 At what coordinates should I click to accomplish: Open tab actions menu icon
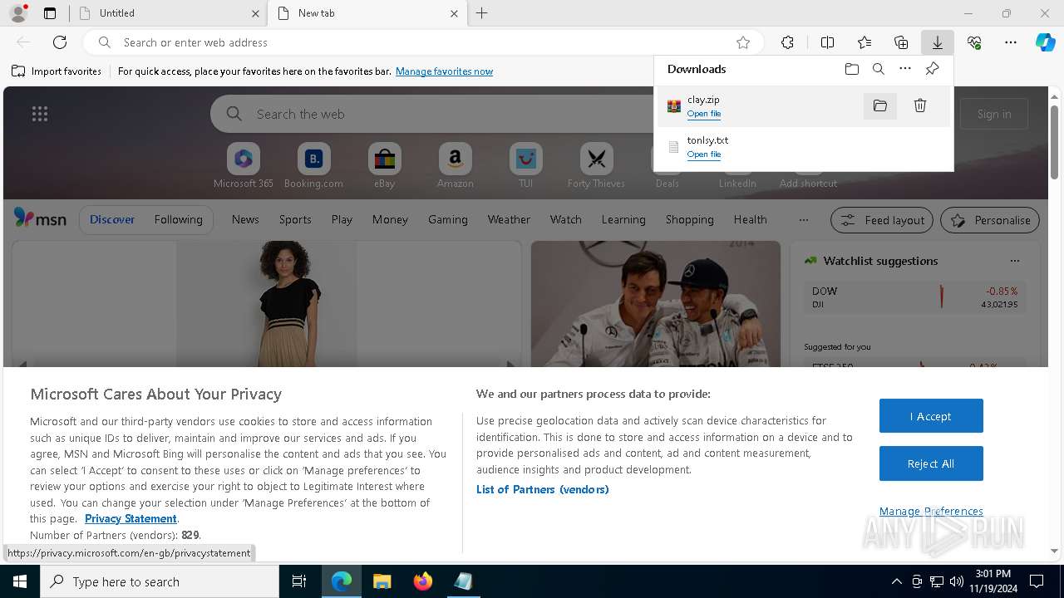point(50,13)
